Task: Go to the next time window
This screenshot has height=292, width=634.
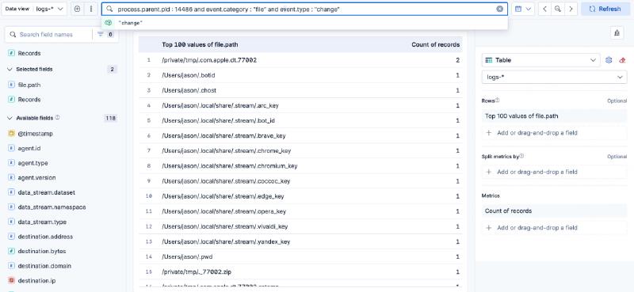Action: pos(571,9)
